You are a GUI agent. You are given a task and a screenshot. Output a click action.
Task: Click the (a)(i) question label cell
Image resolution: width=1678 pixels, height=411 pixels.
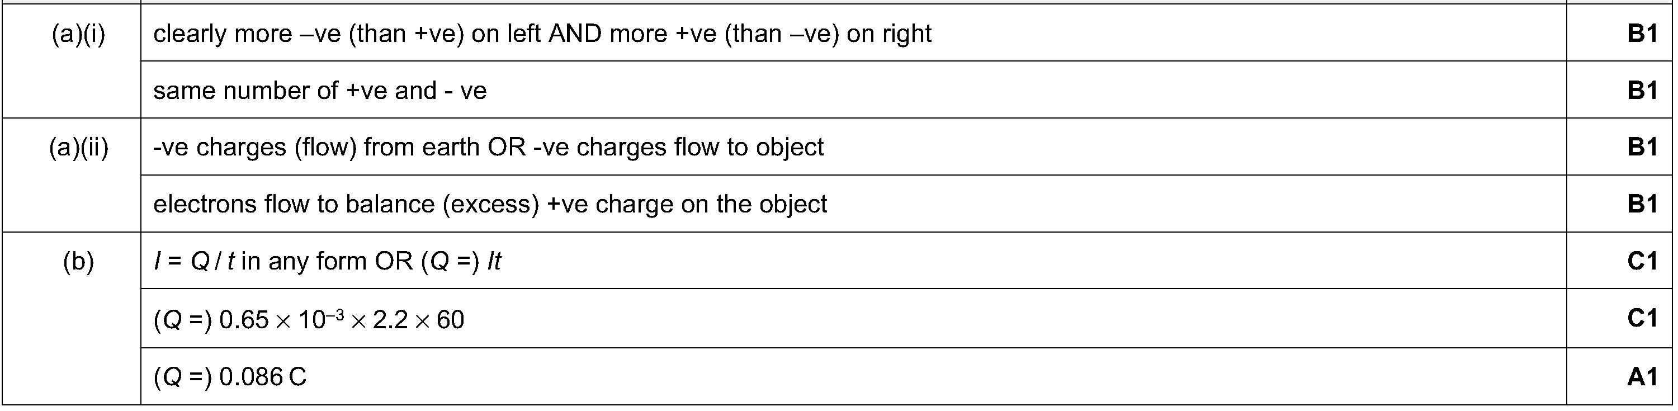coord(78,34)
